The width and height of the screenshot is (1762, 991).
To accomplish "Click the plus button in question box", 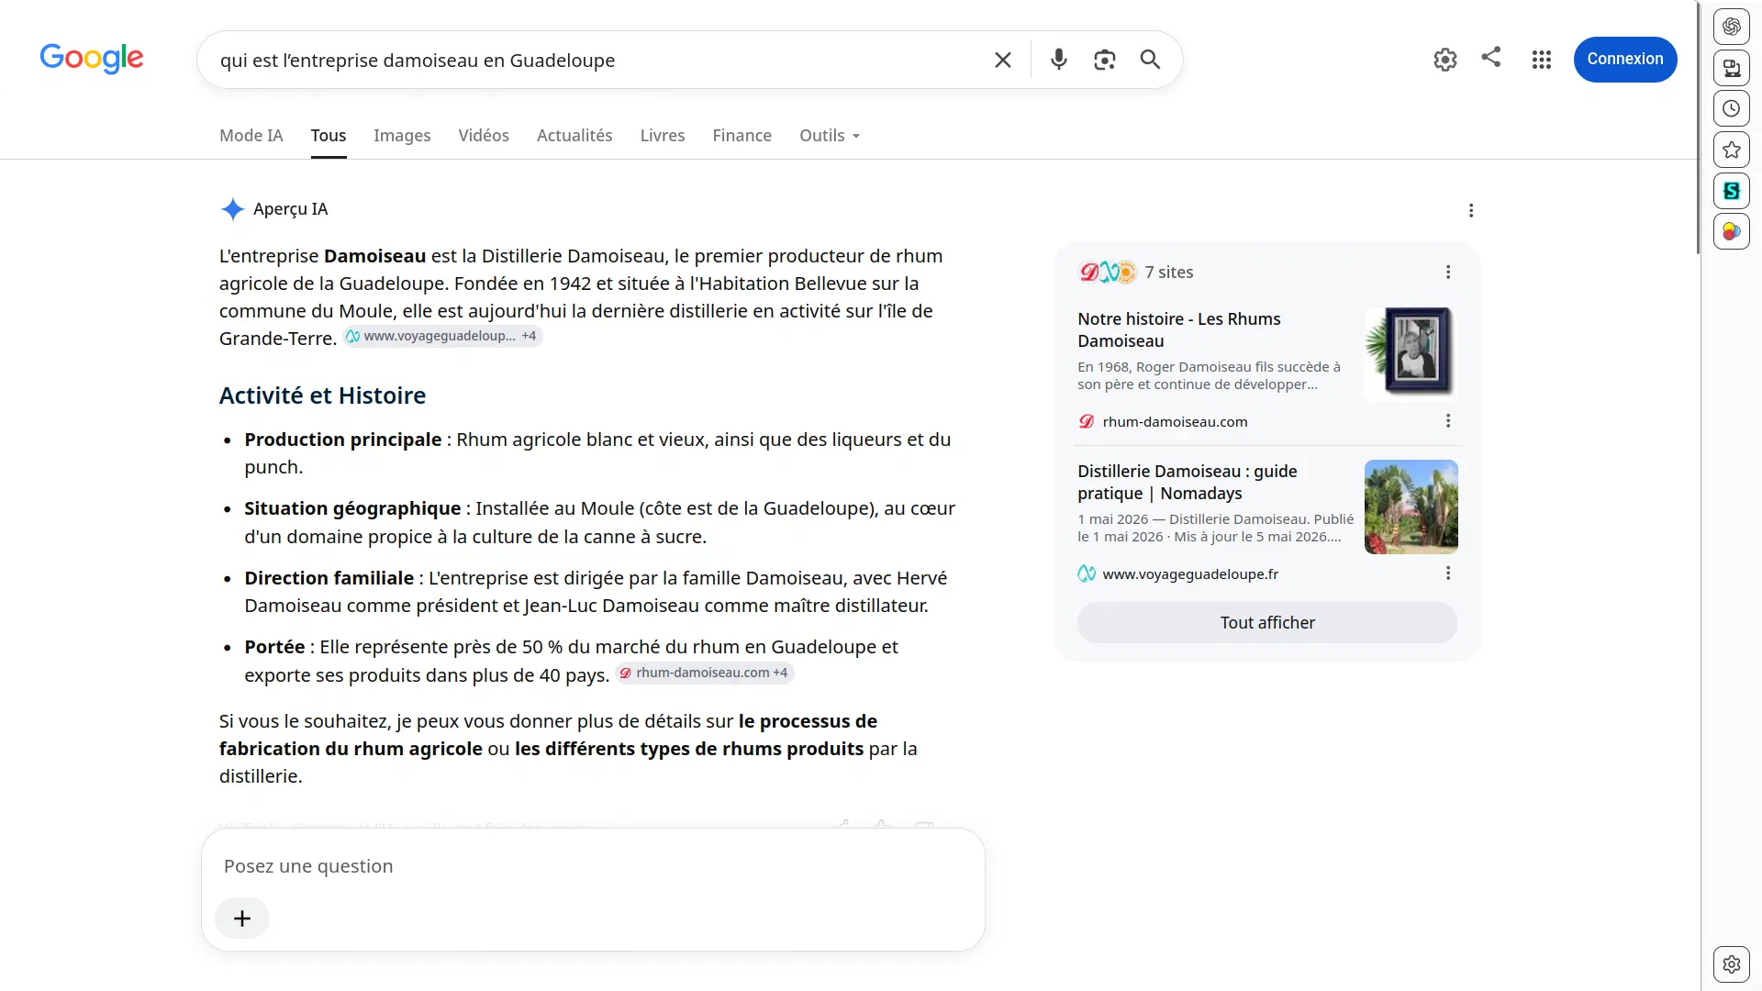I will point(242,919).
